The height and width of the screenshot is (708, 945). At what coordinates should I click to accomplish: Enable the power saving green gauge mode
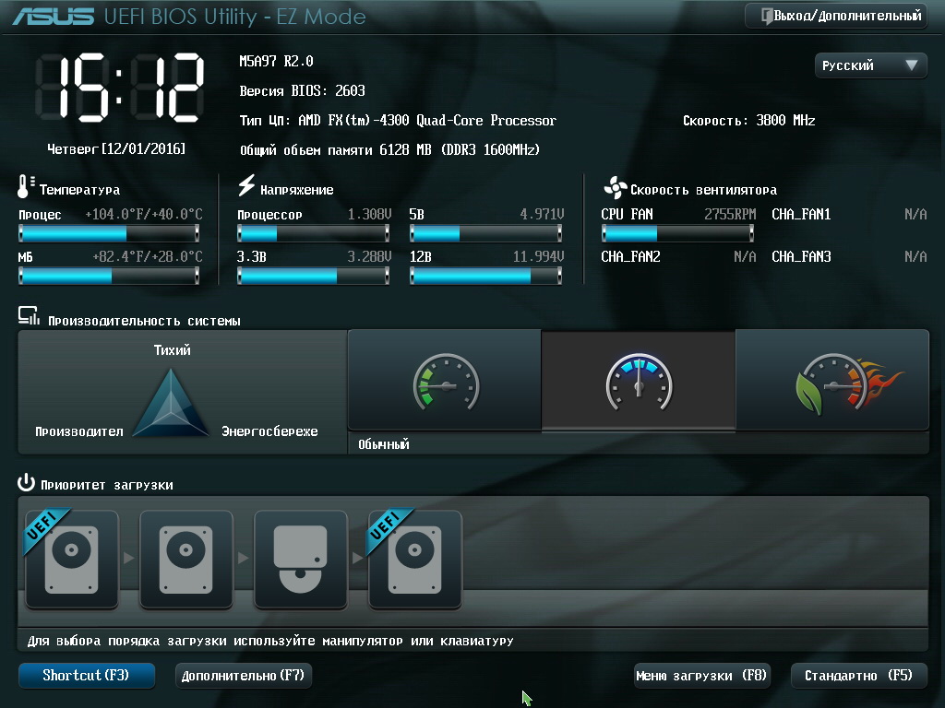[x=445, y=380]
